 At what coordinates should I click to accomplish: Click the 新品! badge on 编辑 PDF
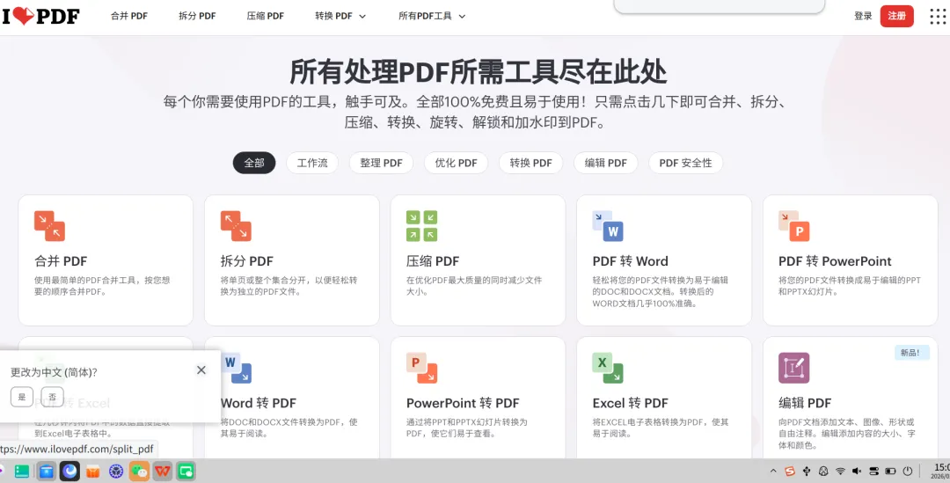[912, 353]
